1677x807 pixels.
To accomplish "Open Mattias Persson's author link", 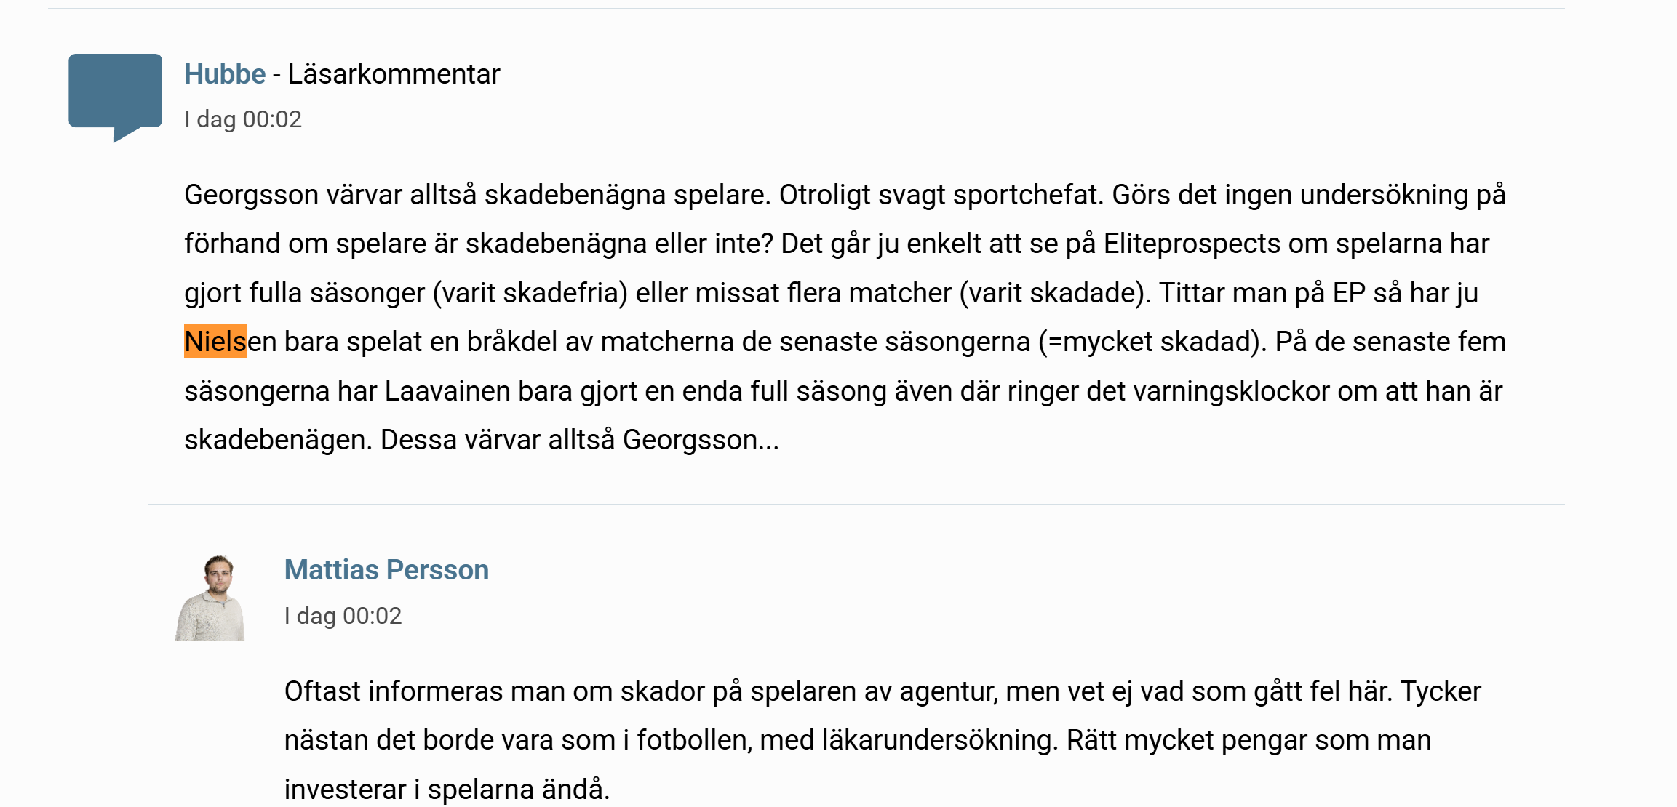I will click(386, 570).
